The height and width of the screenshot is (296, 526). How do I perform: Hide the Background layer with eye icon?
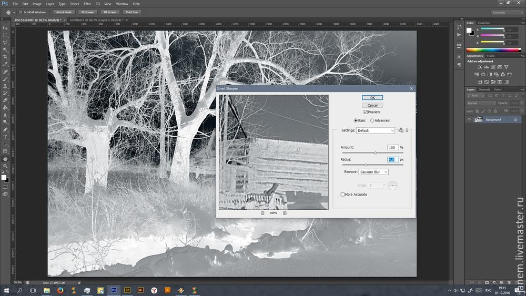coord(469,119)
